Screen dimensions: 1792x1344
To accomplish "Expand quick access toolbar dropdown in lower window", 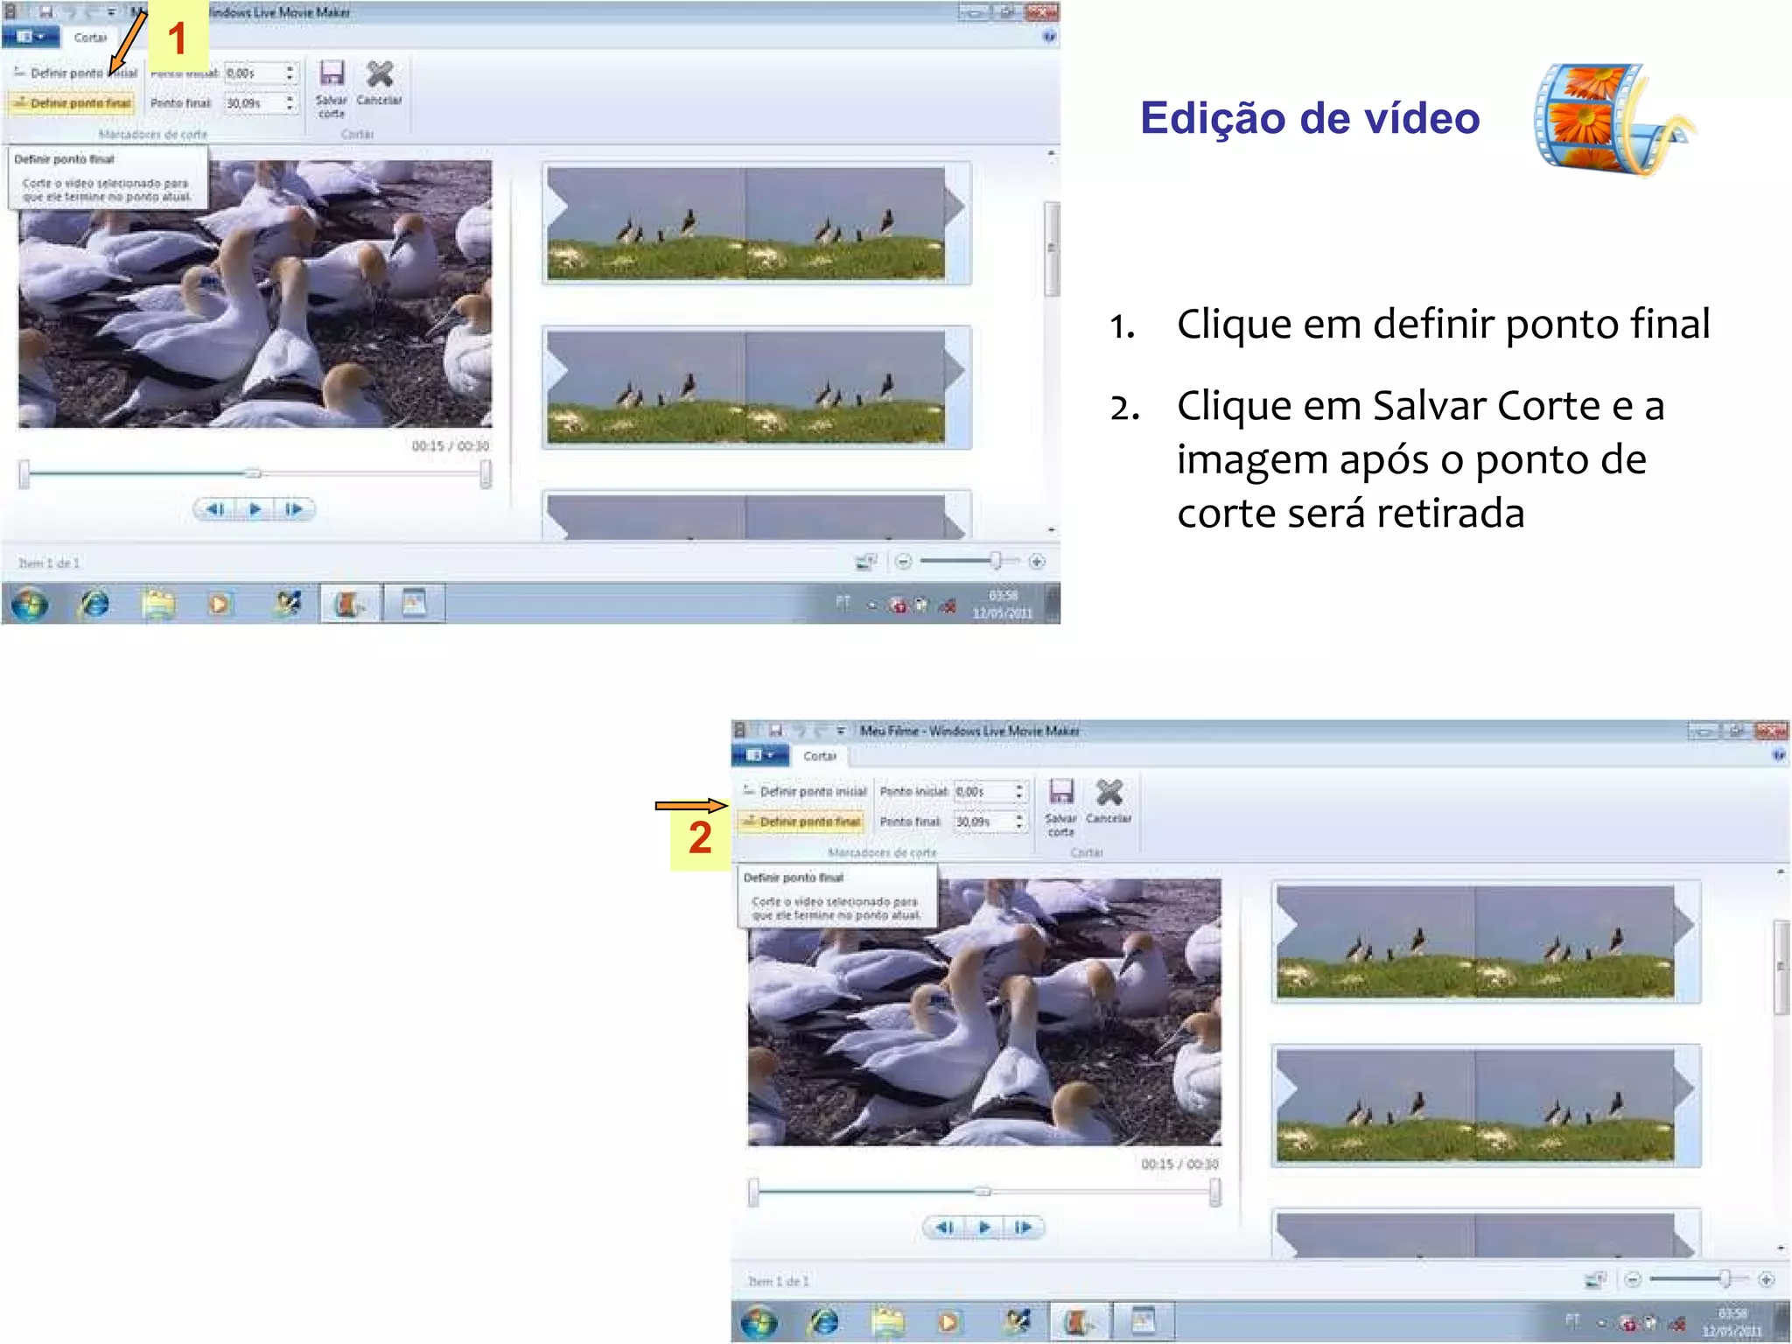I will 840,731.
